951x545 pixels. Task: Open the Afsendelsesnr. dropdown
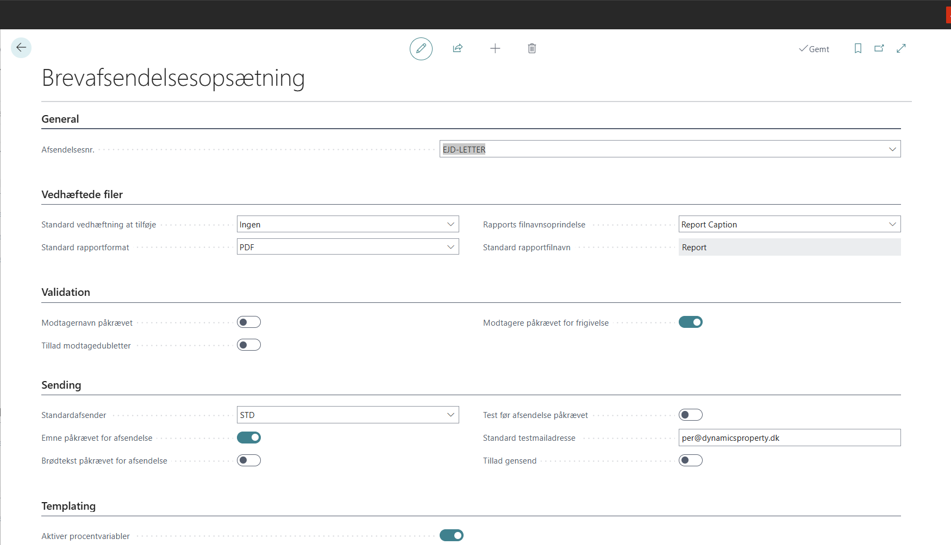point(892,149)
